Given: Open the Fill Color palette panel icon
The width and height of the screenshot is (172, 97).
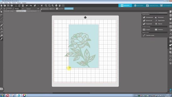Looking at the screenshot, I should [170, 19].
